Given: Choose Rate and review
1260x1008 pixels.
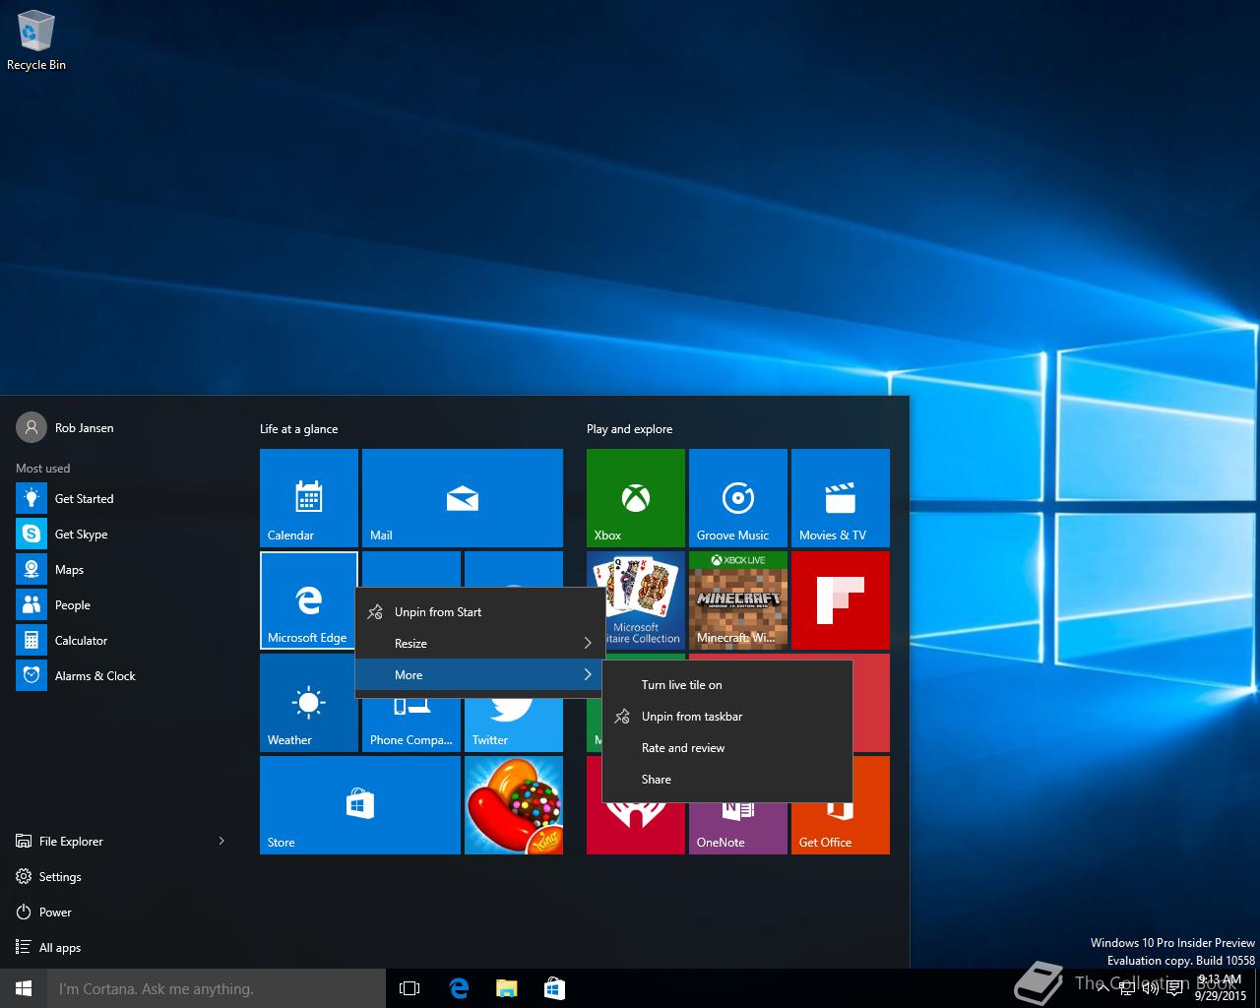Looking at the screenshot, I should [727, 748].
